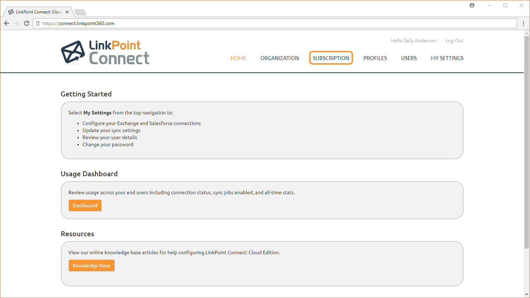Image resolution: width=530 pixels, height=298 pixels.
Task: Go back with the browser back arrow
Action: coord(7,23)
